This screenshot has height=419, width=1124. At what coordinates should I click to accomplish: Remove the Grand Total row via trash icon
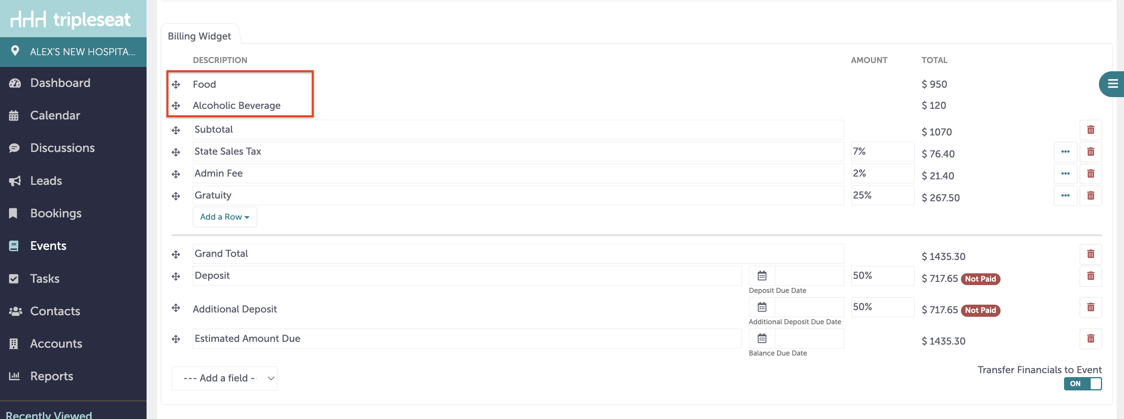[x=1090, y=254]
